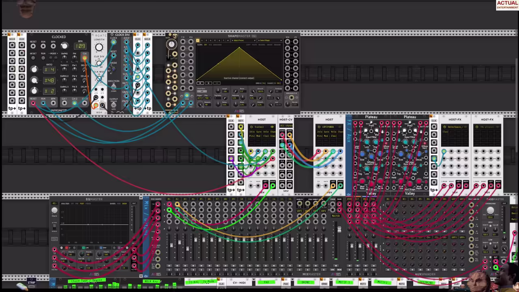Click the Clocked SWING master knob
Viewport: 519px width, 292px height.
click(64, 58)
